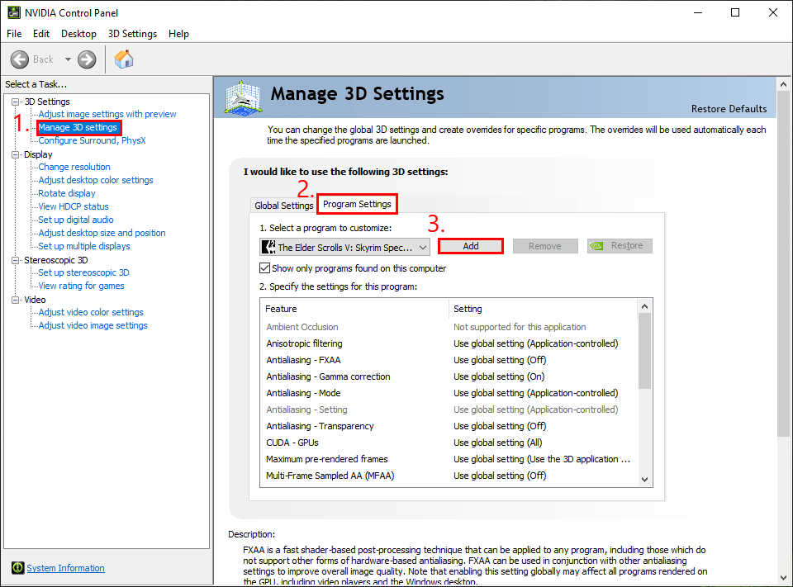The width and height of the screenshot is (793, 587).
Task: Click the Add button
Action: (470, 246)
